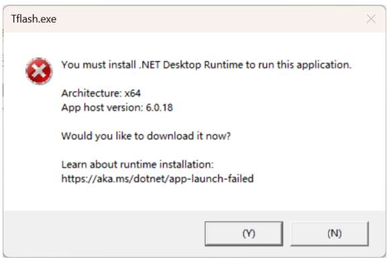Click 'Would you like to download it now?'
The image size is (389, 261).
coord(146,136)
